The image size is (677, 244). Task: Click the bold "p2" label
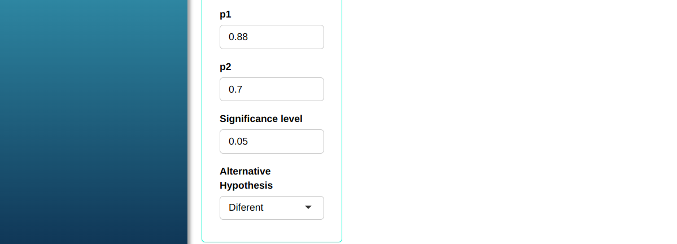coord(226,67)
